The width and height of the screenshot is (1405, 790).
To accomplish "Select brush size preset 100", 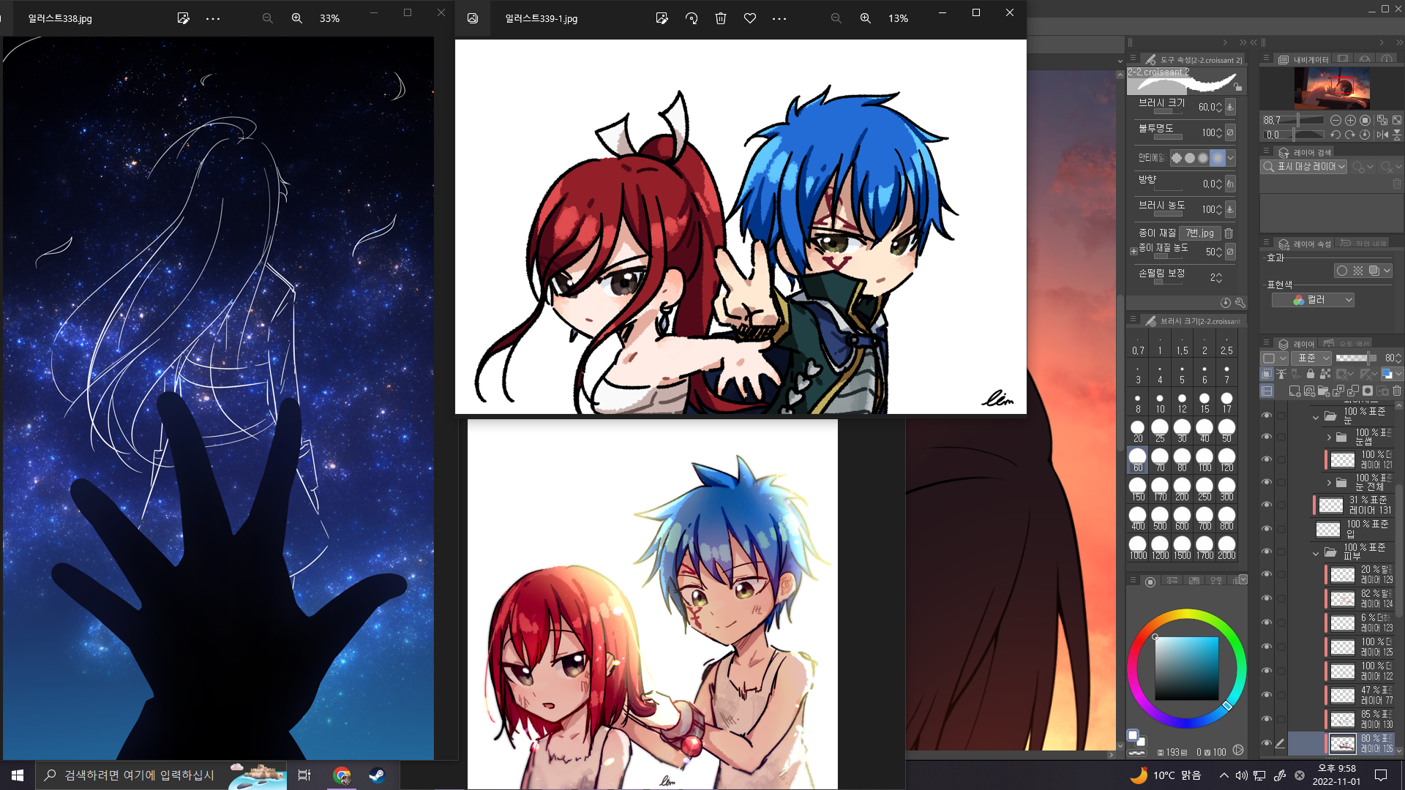I will click(x=1204, y=460).
